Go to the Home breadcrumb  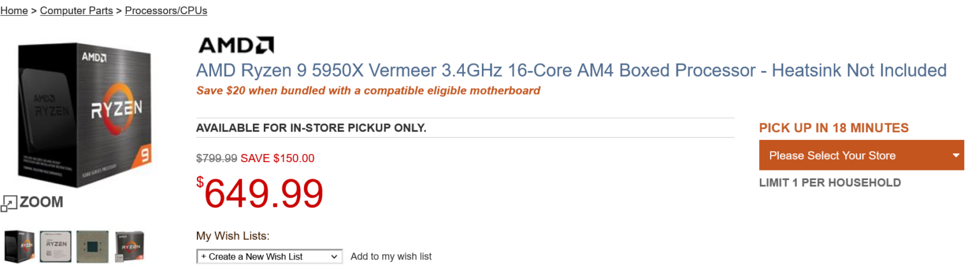(14, 11)
